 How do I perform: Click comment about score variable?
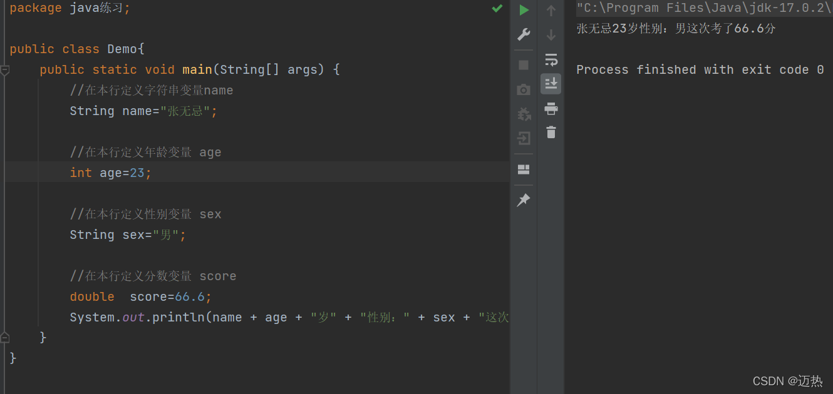(153, 276)
